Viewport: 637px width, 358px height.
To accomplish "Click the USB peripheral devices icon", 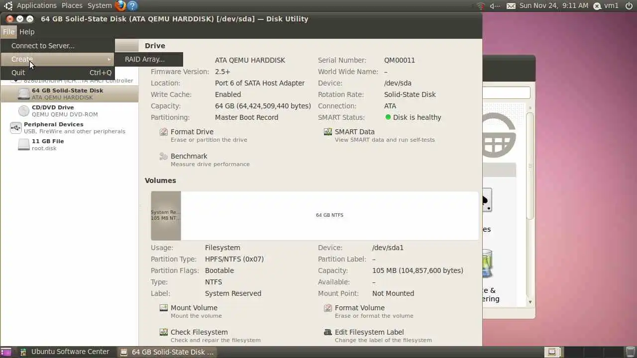I will coord(15,128).
